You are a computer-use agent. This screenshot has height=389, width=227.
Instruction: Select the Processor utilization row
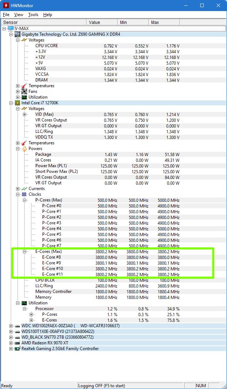tap(107, 309)
